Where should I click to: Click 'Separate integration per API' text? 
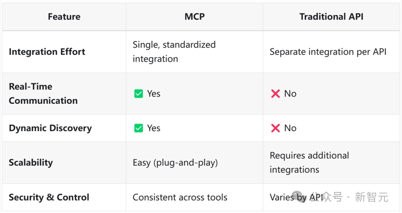[328, 52]
